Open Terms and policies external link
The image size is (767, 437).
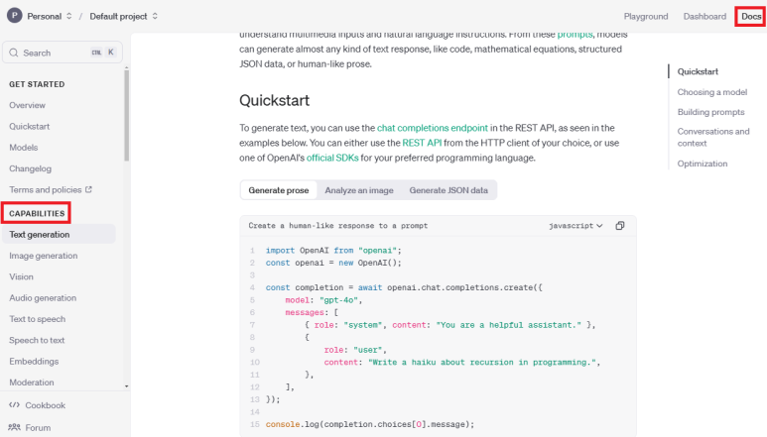(x=51, y=189)
